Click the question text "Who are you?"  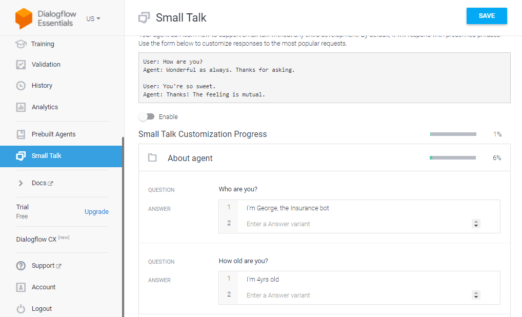pos(238,189)
